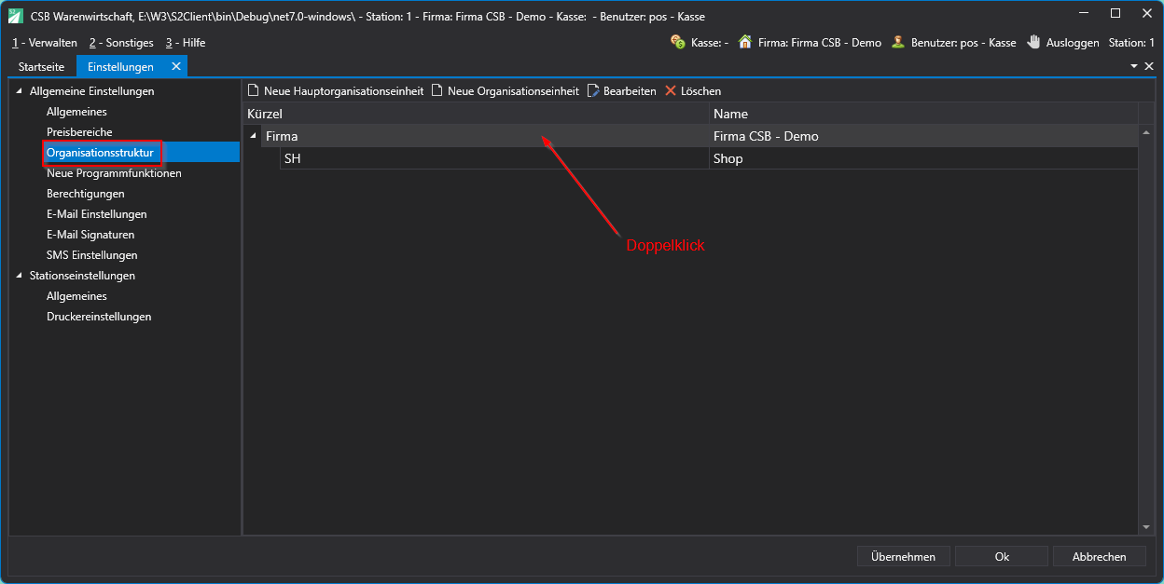Click the green CSB application logo icon

[x=16, y=16]
